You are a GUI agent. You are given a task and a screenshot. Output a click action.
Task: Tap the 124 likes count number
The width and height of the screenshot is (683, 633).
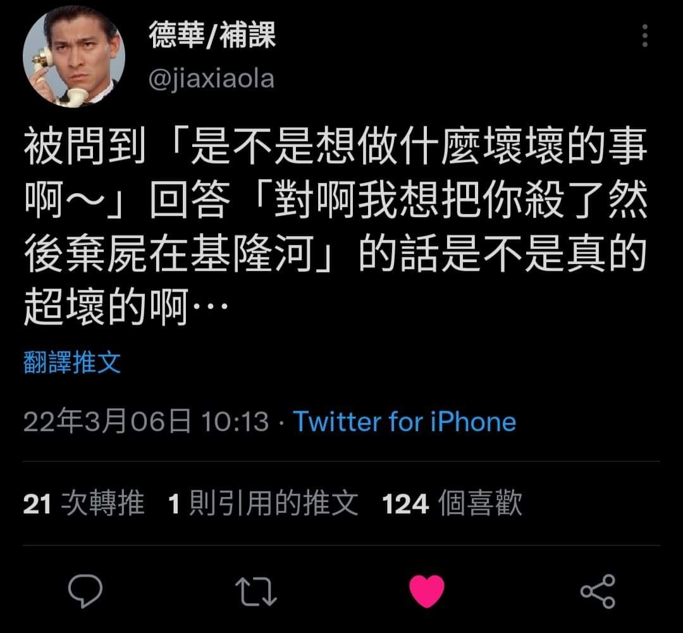coord(405,504)
